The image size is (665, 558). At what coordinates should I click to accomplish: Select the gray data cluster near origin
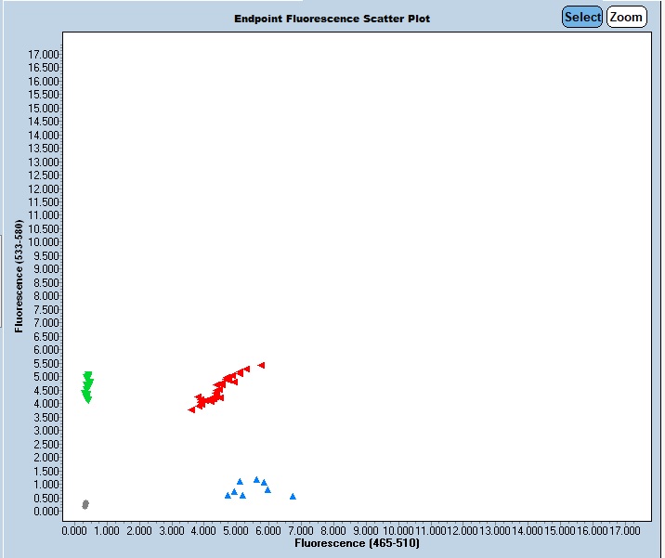[x=85, y=504]
